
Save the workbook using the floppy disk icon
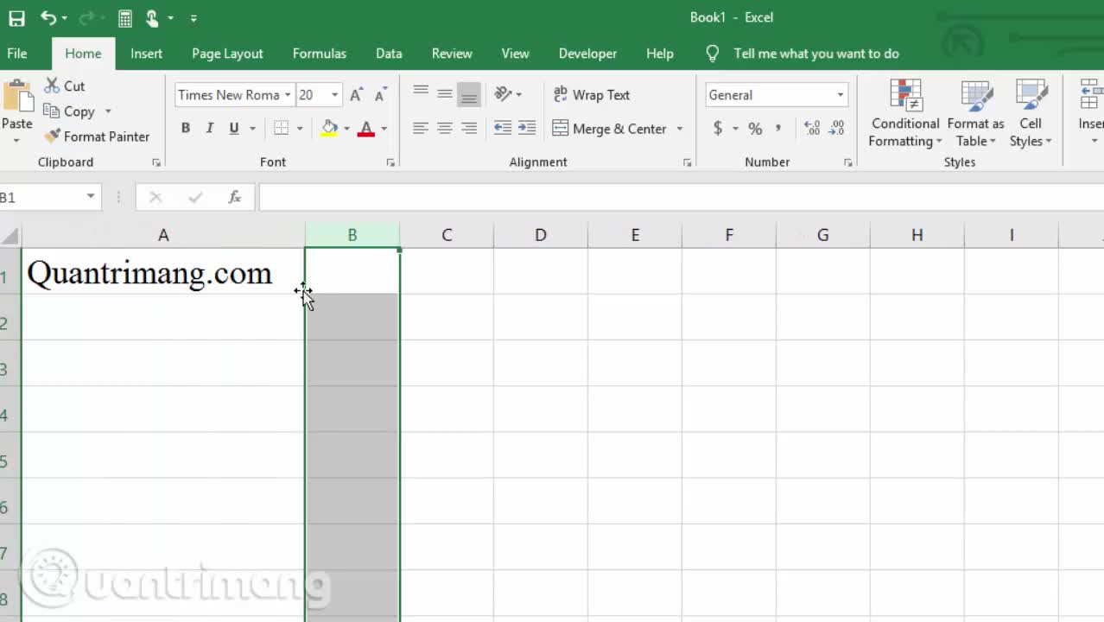coord(16,18)
